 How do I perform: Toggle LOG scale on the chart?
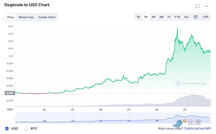click(x=206, y=17)
